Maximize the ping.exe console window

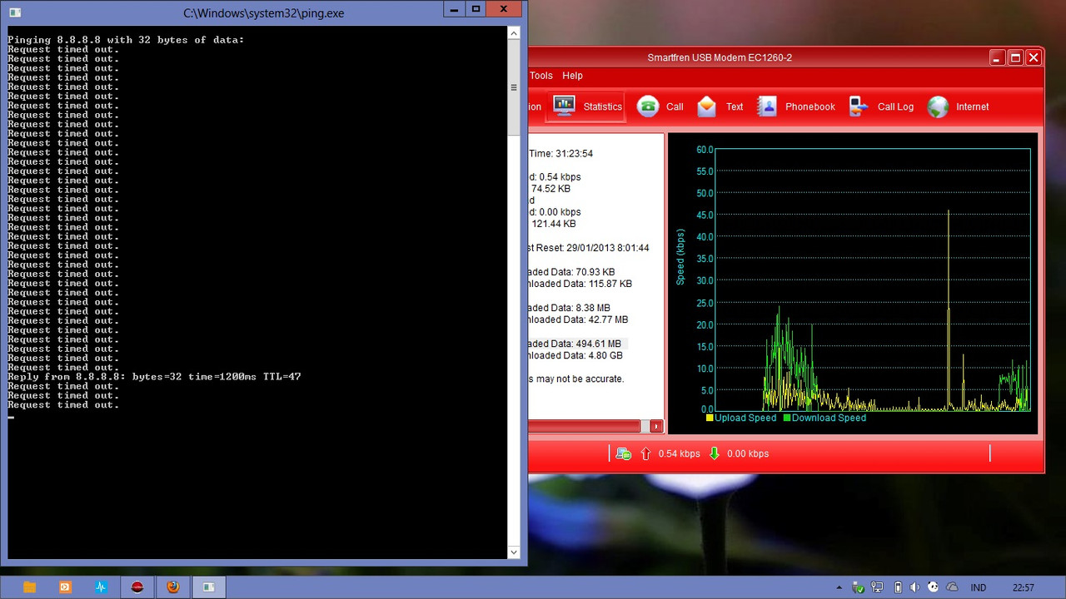(476, 9)
